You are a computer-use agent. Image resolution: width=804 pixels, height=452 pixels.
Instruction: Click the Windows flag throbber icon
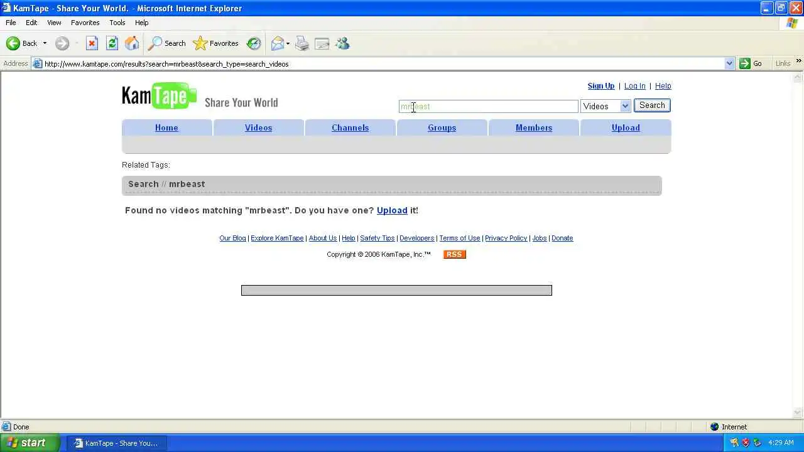click(792, 23)
